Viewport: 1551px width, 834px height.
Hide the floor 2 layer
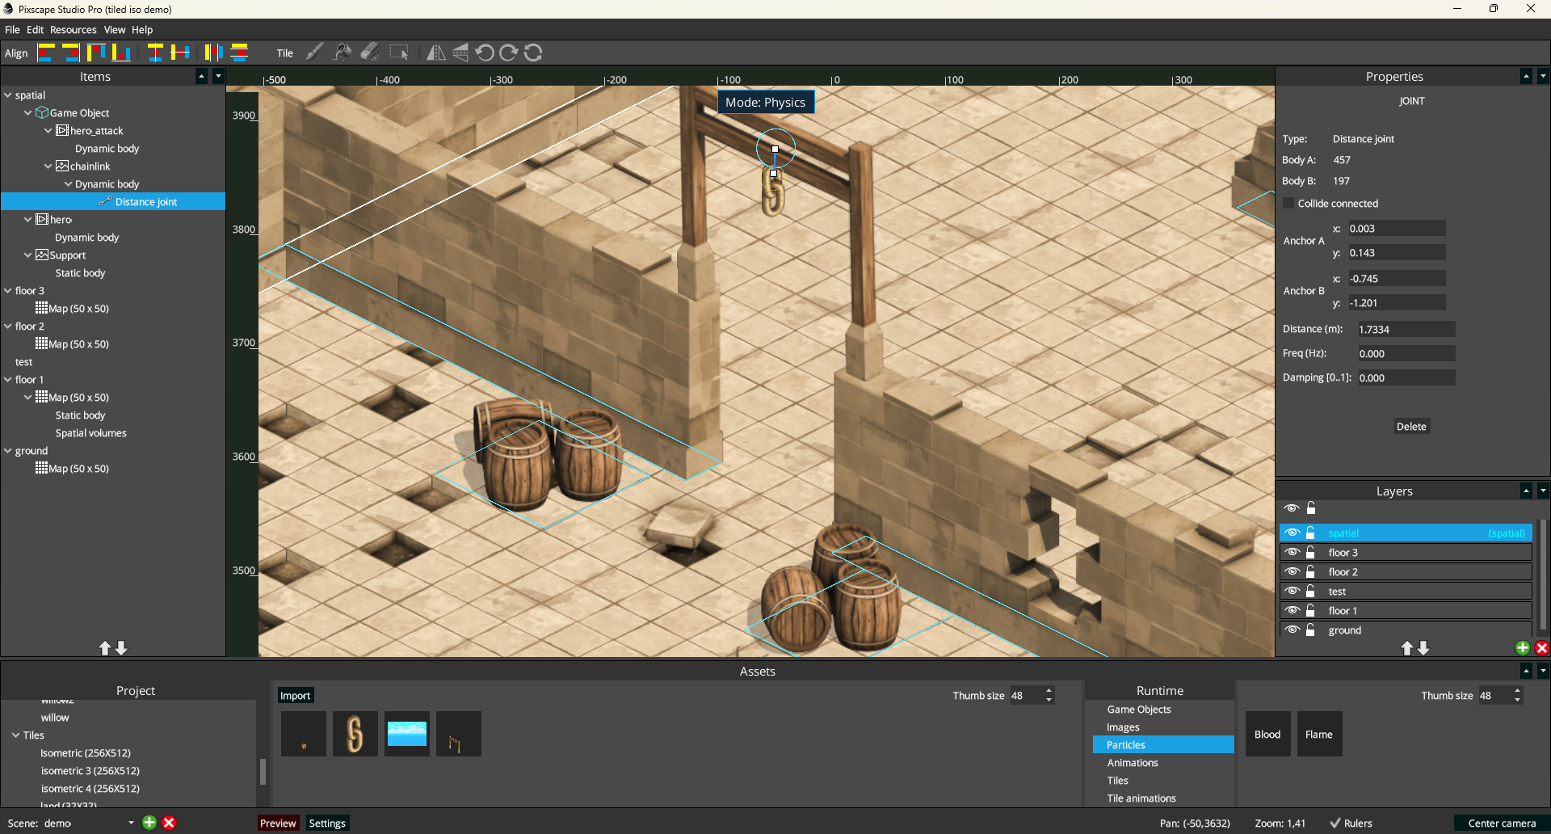pyautogui.click(x=1292, y=572)
